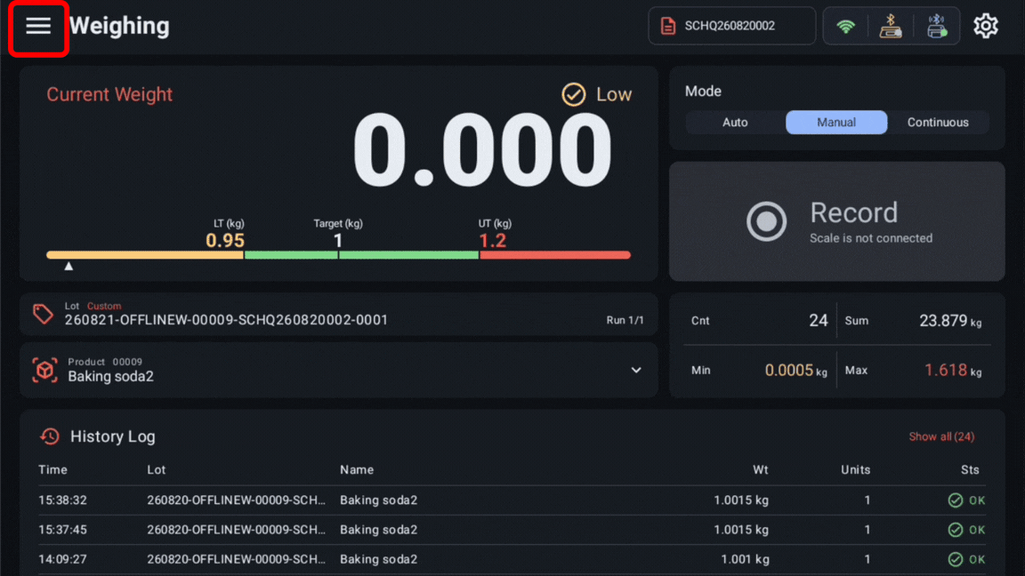Click the green target range segment

point(361,255)
